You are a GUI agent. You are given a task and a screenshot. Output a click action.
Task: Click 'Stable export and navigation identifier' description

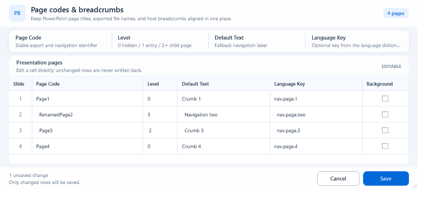coord(56,45)
